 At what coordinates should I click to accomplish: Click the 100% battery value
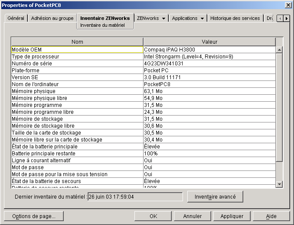209,153
